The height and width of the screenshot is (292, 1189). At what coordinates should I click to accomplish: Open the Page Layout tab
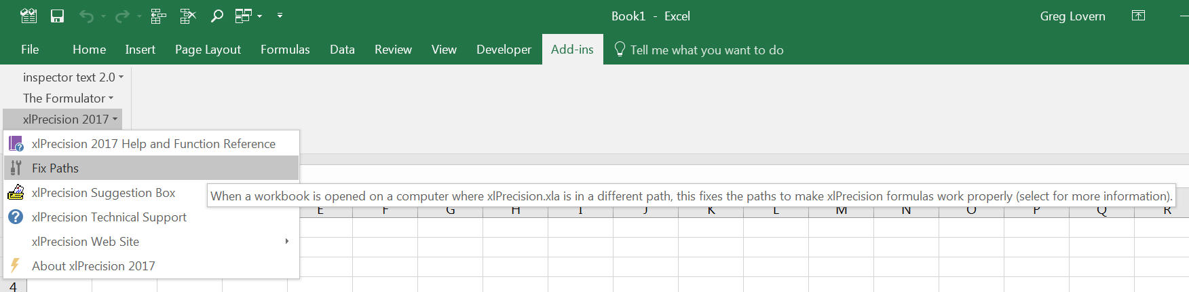208,50
